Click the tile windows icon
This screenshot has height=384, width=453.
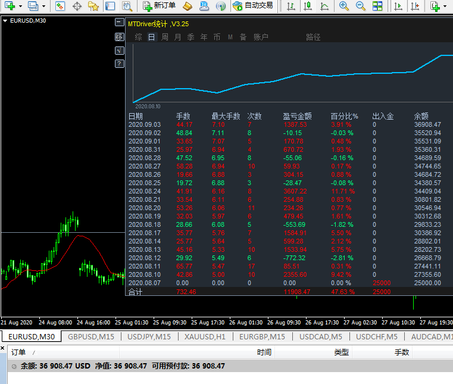tap(377, 6)
